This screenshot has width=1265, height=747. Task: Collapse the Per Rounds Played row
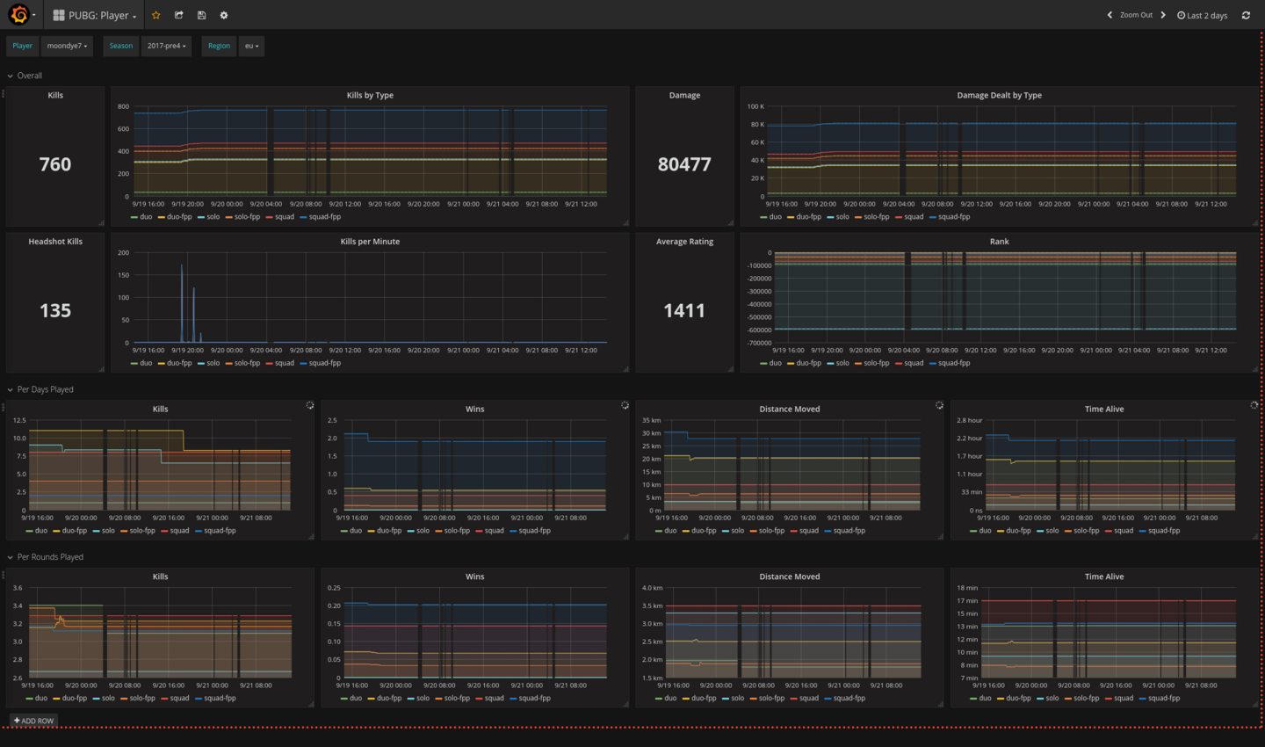pos(46,557)
